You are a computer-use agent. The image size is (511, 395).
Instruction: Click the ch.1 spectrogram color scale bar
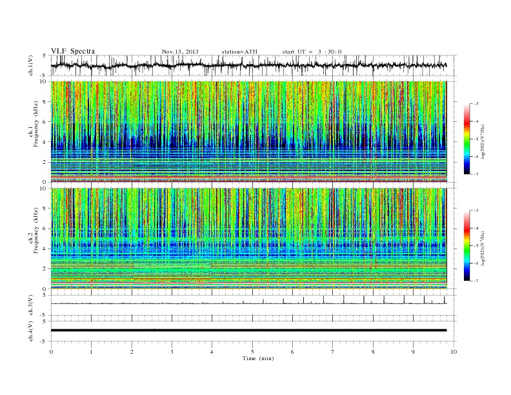tap(467, 139)
